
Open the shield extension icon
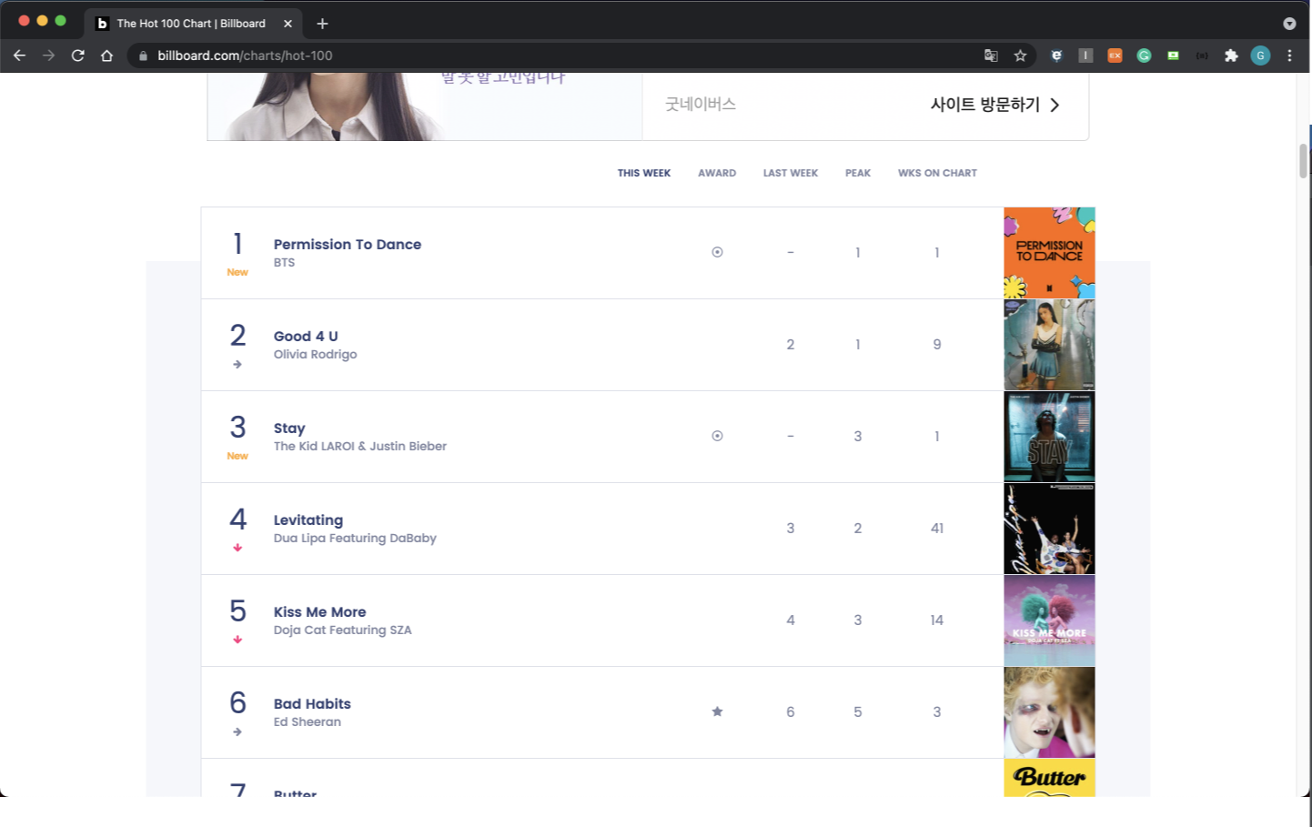(x=1056, y=55)
